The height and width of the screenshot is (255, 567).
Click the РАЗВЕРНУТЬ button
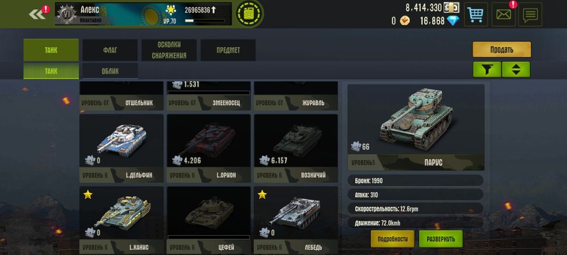pyautogui.click(x=441, y=239)
